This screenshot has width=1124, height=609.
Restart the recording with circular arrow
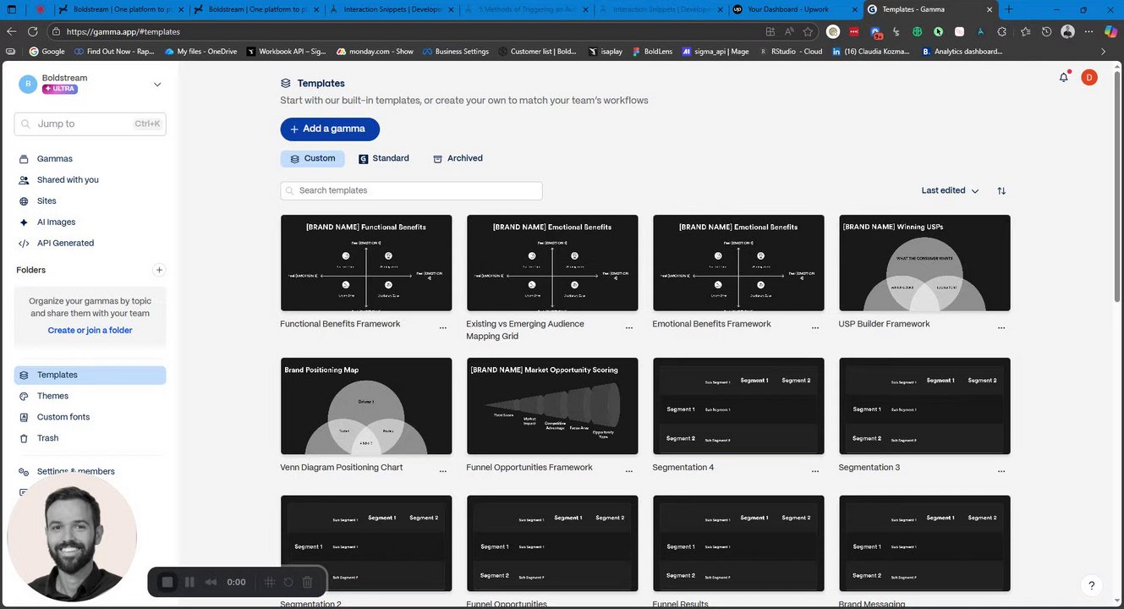point(288,582)
